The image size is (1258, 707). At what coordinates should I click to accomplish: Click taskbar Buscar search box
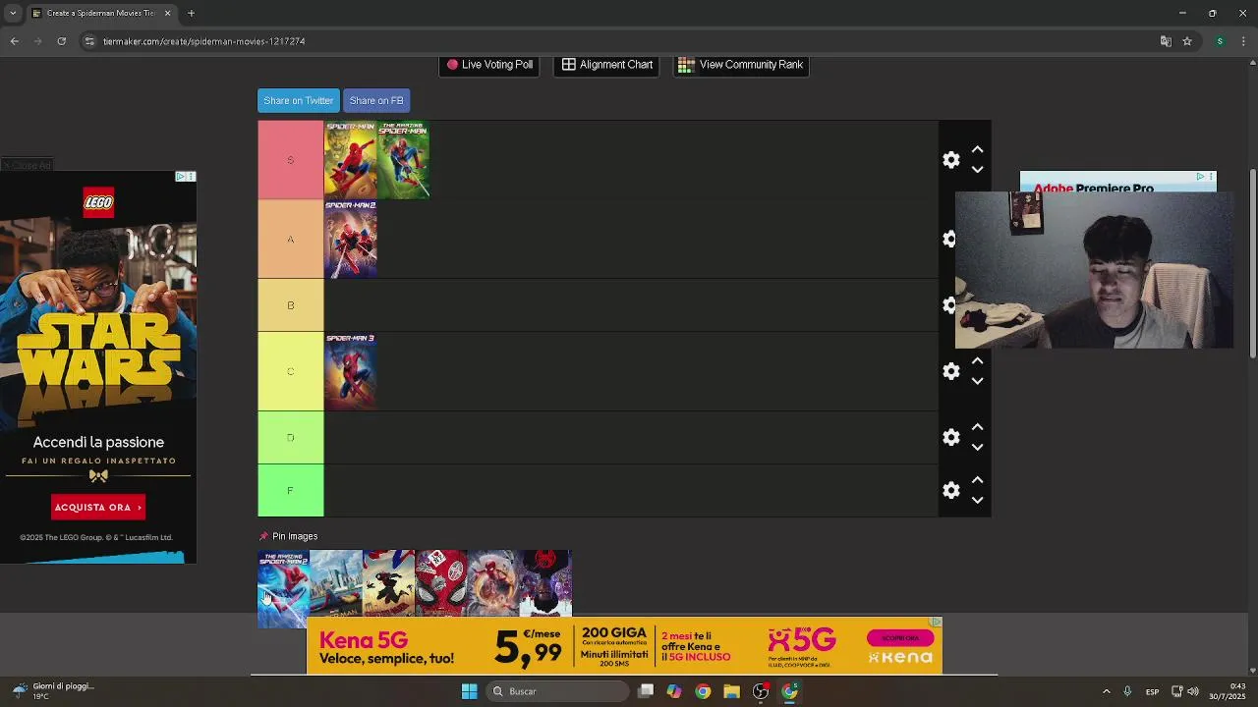[x=557, y=691]
